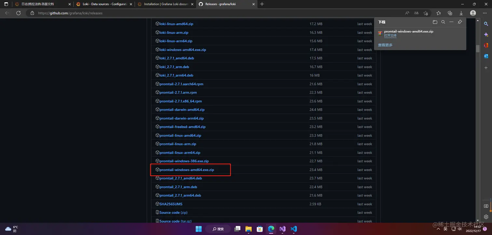Viewport: 492px width, 235px height.
Task: Download promtail-windows-amd64.exe.zip
Action: coord(187,170)
